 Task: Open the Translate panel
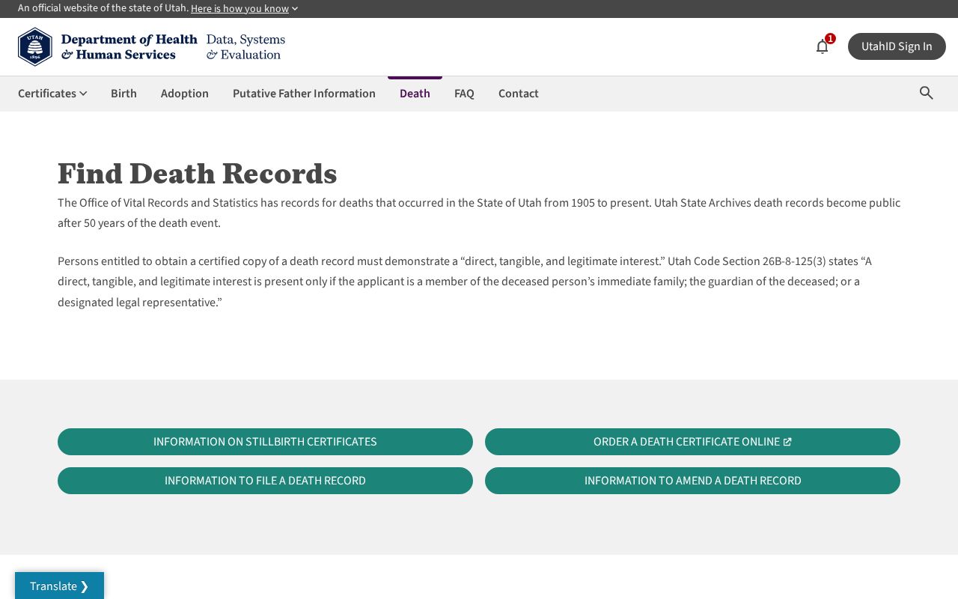59,586
